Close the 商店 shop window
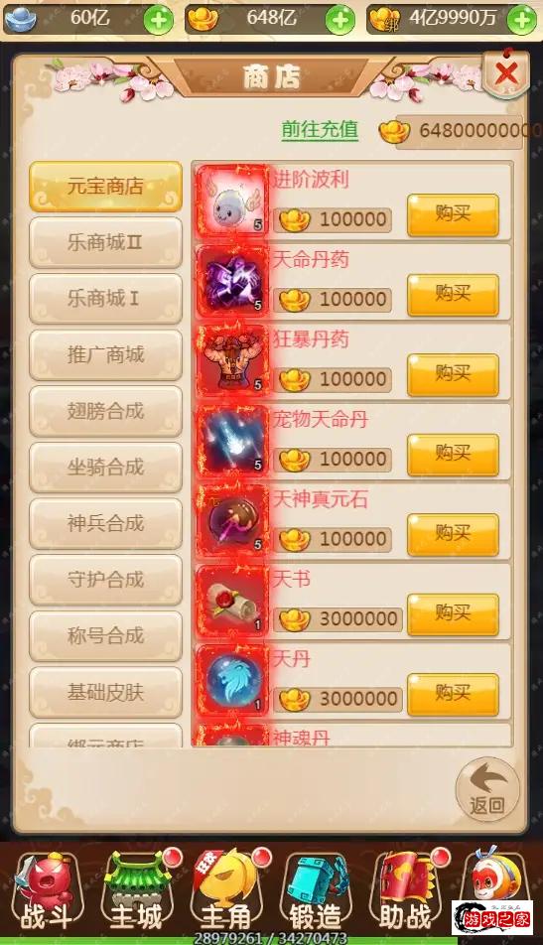Screen dimensions: 543x945 505,73
